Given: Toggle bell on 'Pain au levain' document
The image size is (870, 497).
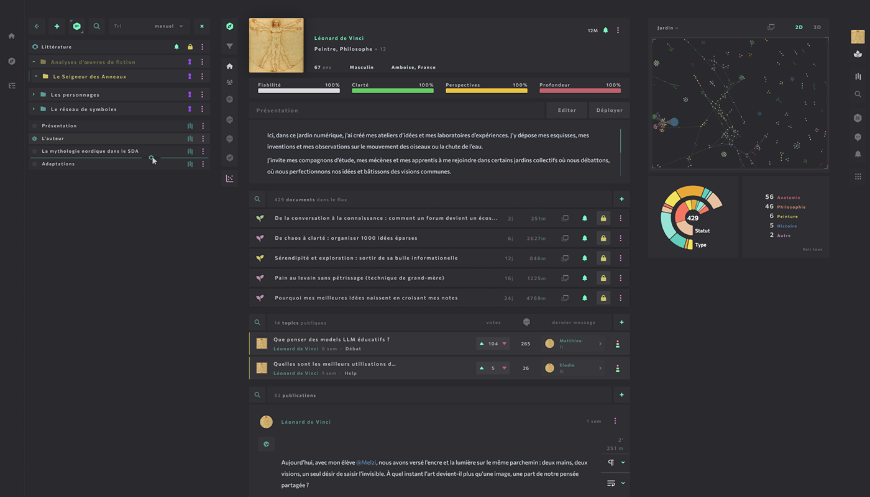Looking at the screenshot, I should coord(584,278).
